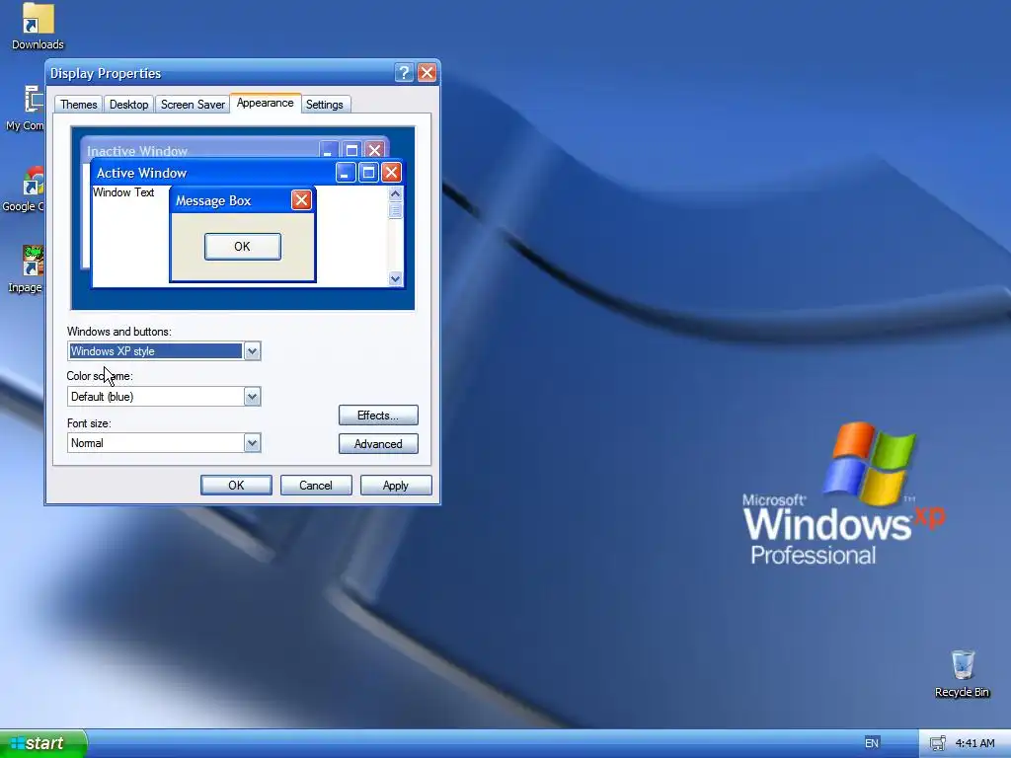Image resolution: width=1011 pixels, height=758 pixels.
Task: Expand the Color scheme dropdown arrow
Action: (252, 397)
